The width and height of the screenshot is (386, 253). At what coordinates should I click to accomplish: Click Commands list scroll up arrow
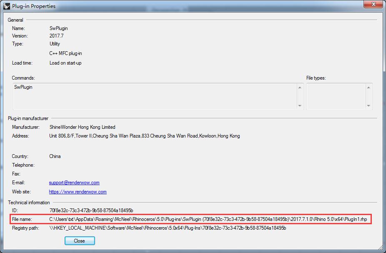[300, 88]
